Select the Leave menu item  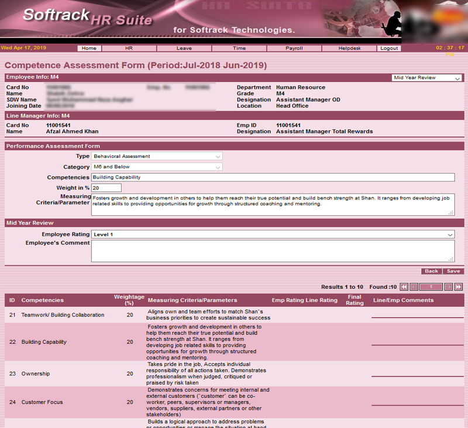pyautogui.click(x=184, y=49)
